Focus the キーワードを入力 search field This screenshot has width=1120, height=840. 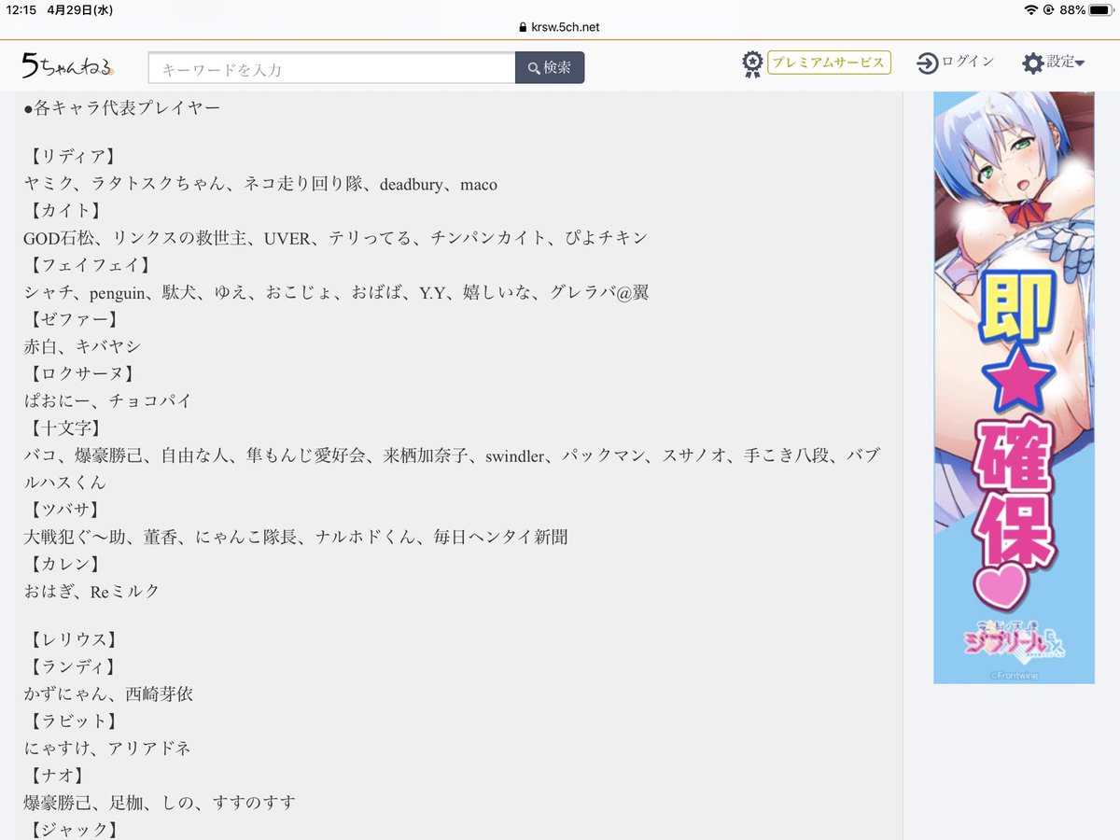(x=332, y=68)
